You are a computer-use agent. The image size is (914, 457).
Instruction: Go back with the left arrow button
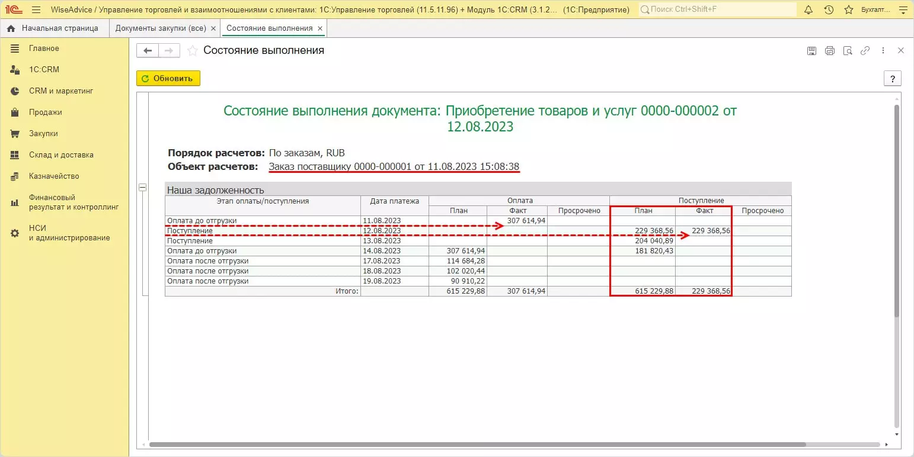coord(148,51)
